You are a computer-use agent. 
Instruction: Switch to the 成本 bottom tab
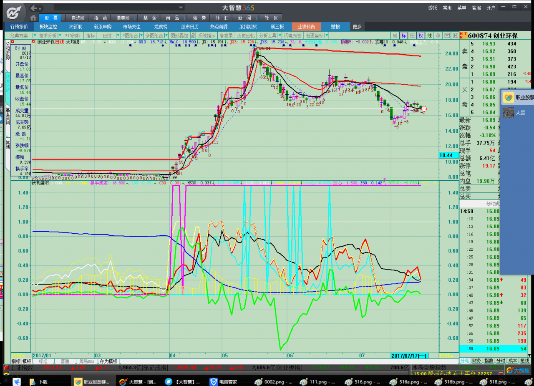513,361
